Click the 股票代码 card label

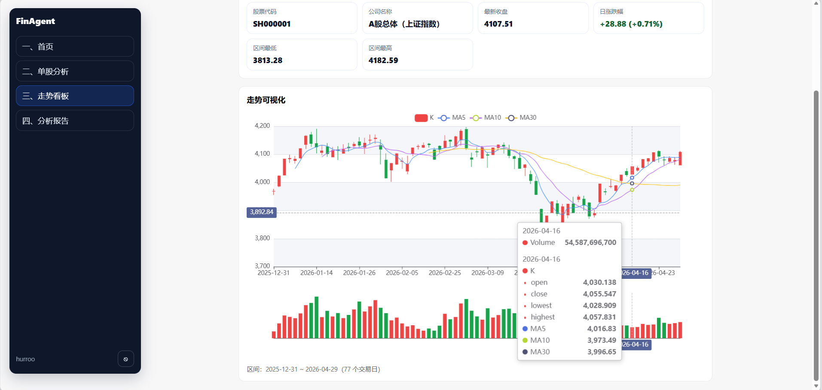tap(265, 12)
